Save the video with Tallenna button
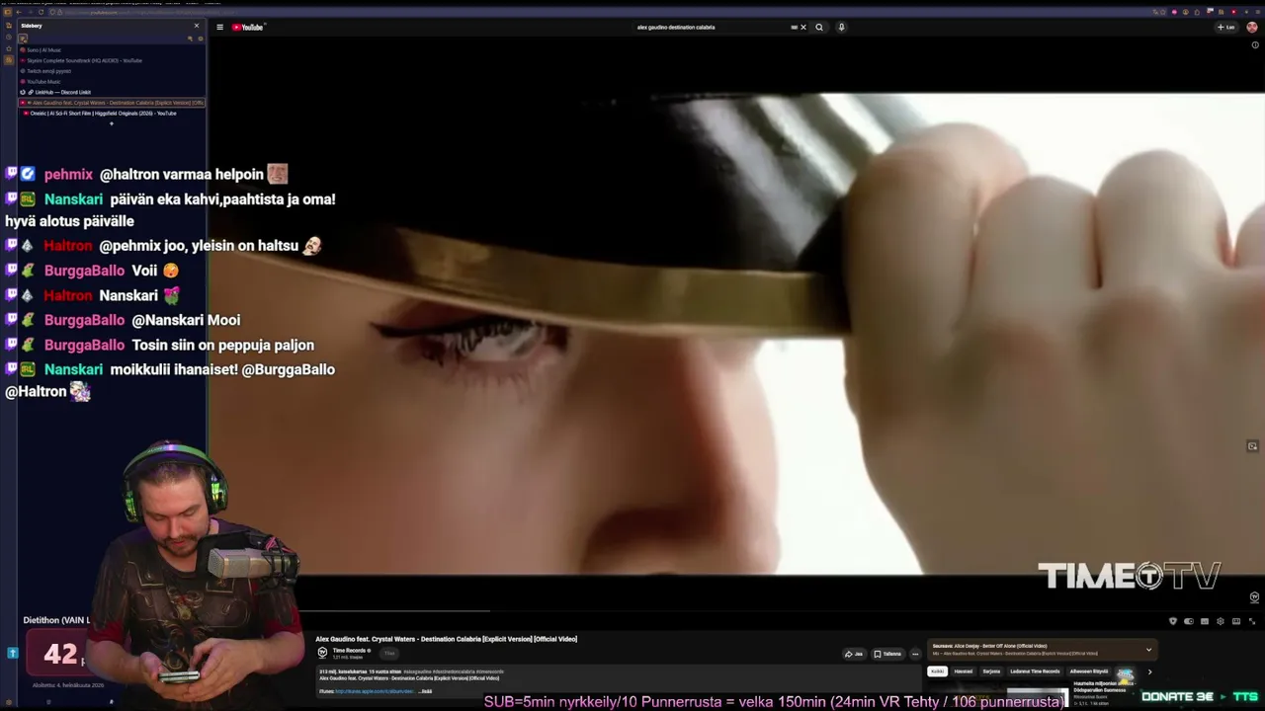1265x711 pixels. point(887,654)
